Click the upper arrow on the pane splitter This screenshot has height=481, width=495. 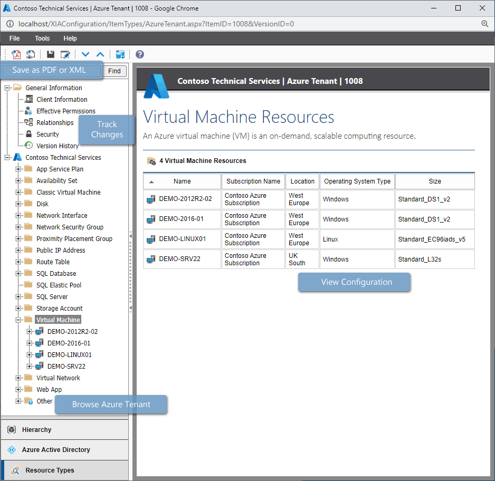click(x=130, y=236)
